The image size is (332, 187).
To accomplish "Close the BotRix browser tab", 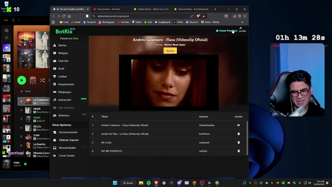I will coord(88,9).
